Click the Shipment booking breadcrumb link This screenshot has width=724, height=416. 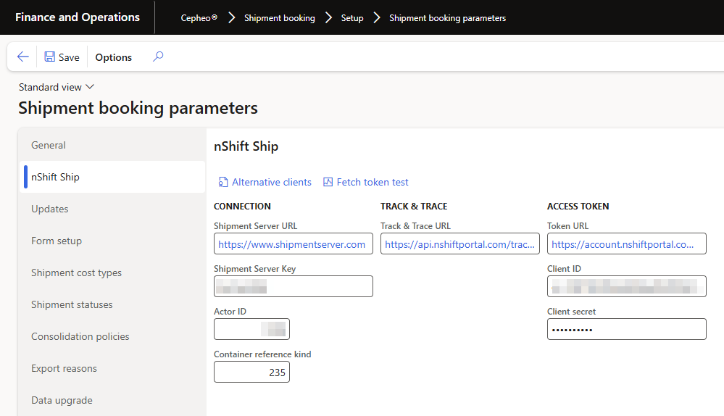(x=279, y=18)
